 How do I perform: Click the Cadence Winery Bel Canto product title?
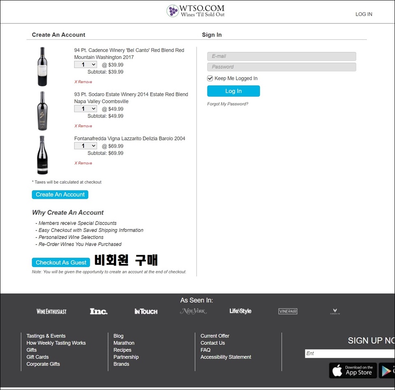[129, 54]
